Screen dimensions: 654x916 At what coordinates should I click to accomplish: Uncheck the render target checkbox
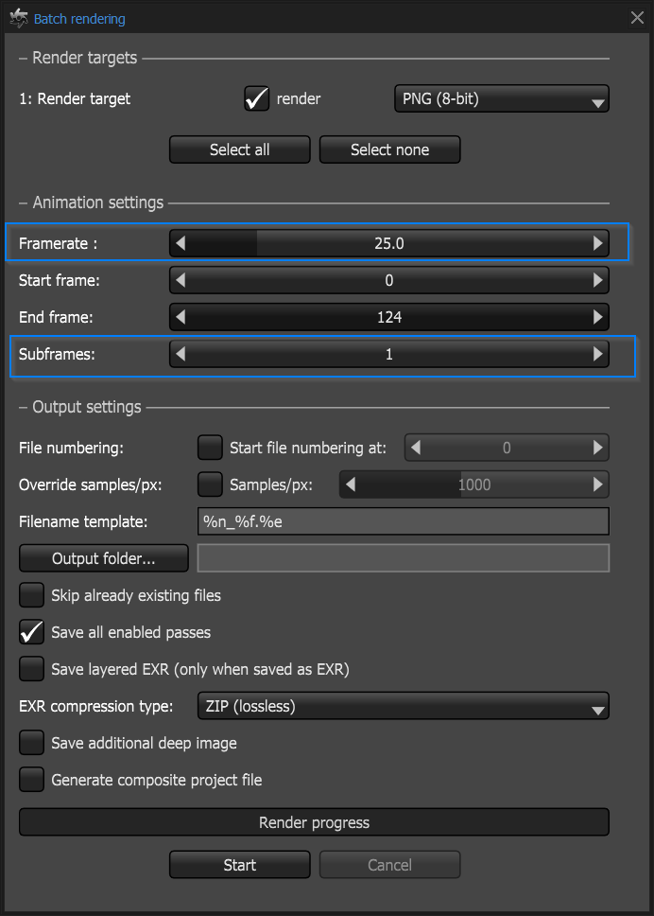click(x=256, y=98)
